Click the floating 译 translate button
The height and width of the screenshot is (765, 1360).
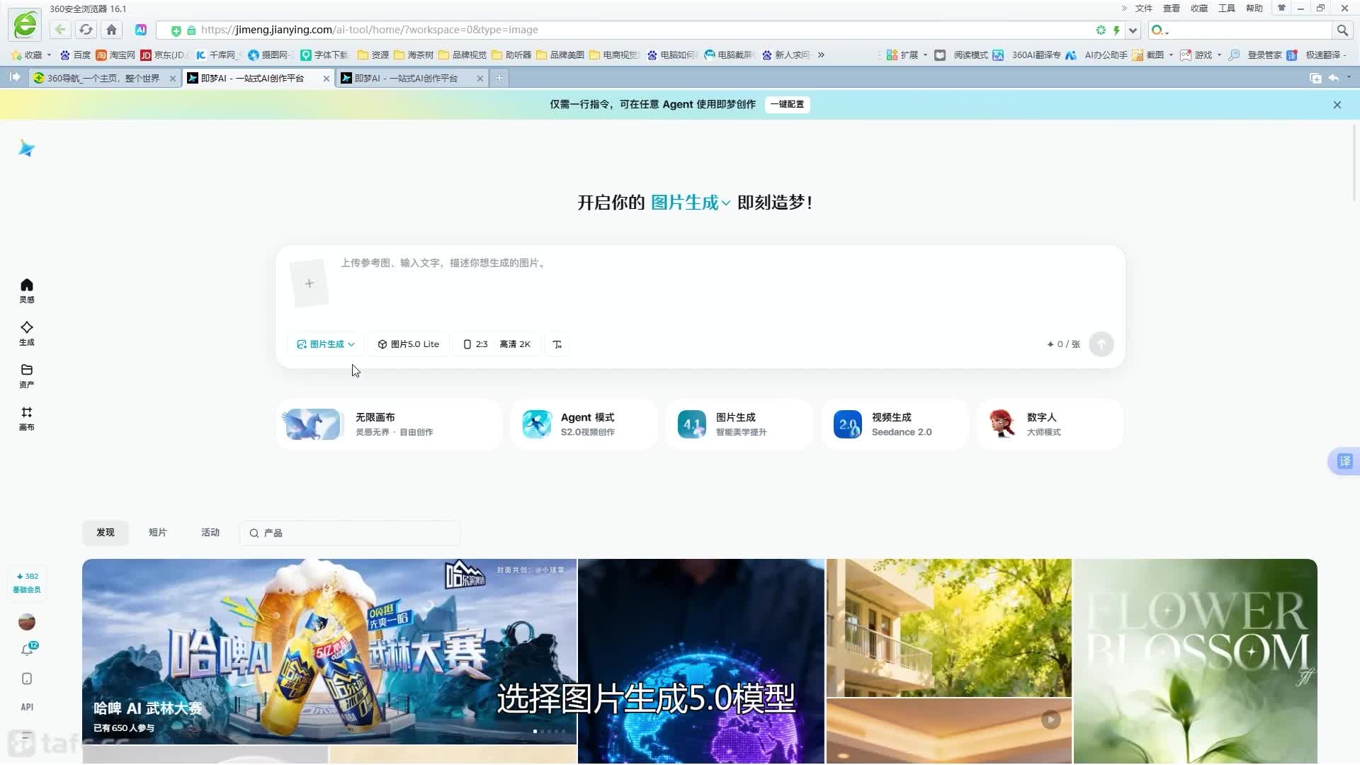pyautogui.click(x=1344, y=462)
